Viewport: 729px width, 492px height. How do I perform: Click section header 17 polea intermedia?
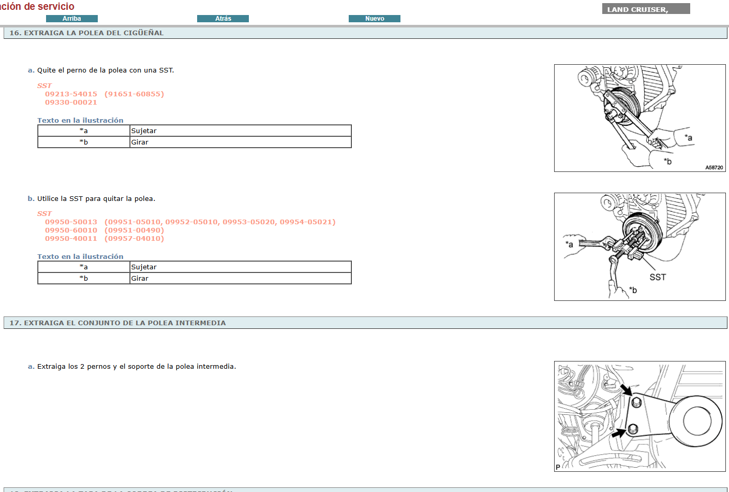[117, 323]
